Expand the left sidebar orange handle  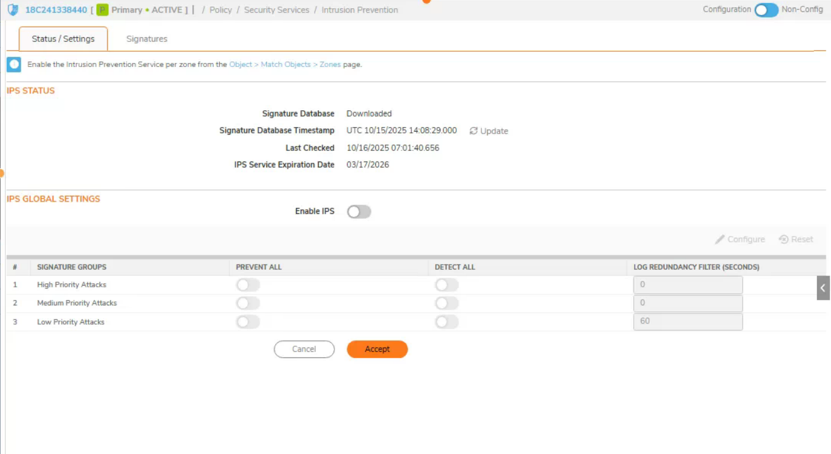tap(2, 173)
